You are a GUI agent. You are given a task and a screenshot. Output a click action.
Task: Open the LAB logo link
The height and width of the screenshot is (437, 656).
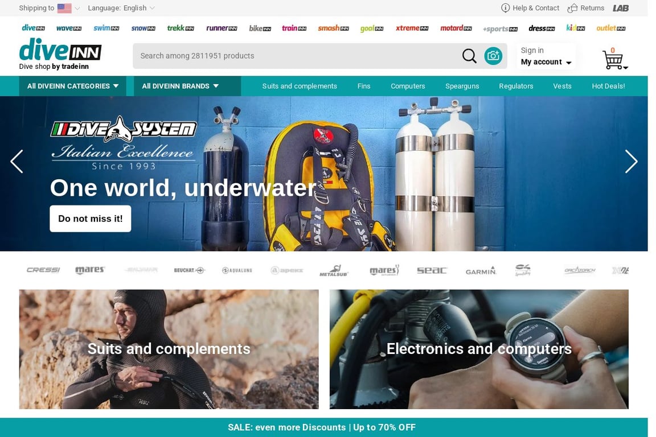[621, 8]
